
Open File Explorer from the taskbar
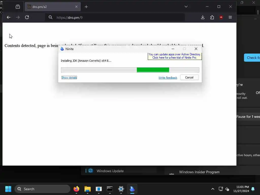(88, 189)
